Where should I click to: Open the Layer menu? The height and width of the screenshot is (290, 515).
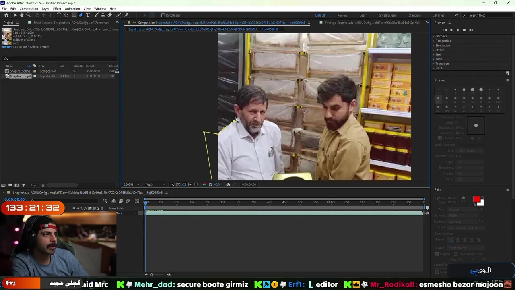coord(45,9)
